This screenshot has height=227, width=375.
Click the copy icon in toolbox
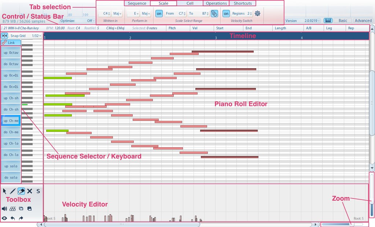tap(21, 209)
